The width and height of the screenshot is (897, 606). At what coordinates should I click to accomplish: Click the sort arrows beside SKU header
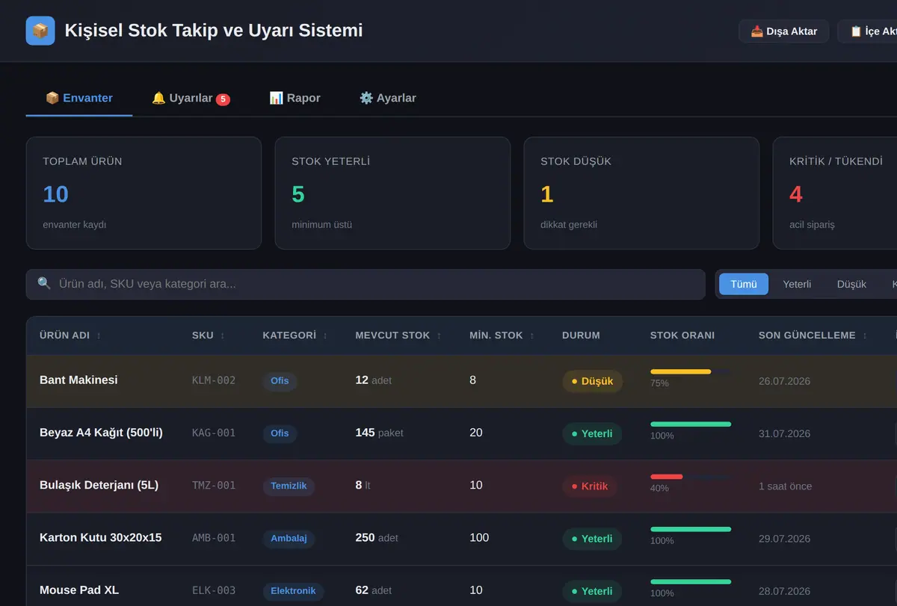coord(222,336)
